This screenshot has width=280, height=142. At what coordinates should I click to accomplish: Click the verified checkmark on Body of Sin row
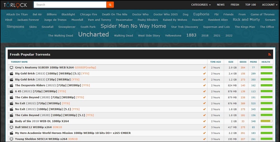204,121
